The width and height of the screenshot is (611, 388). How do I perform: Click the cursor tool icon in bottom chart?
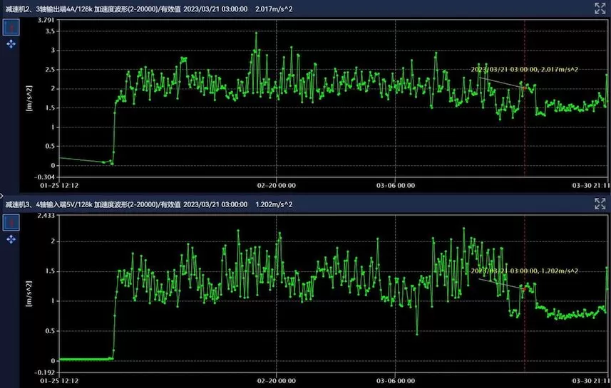click(11, 223)
